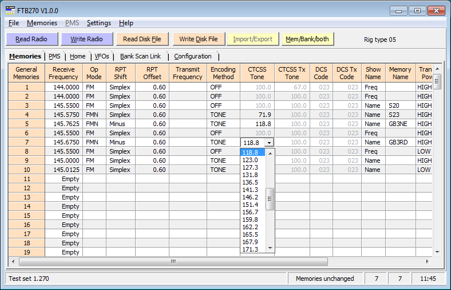Image resolution: width=451 pixels, height=290 pixels.
Task: Switch to the Bank Scan Link tab
Action: [140, 56]
